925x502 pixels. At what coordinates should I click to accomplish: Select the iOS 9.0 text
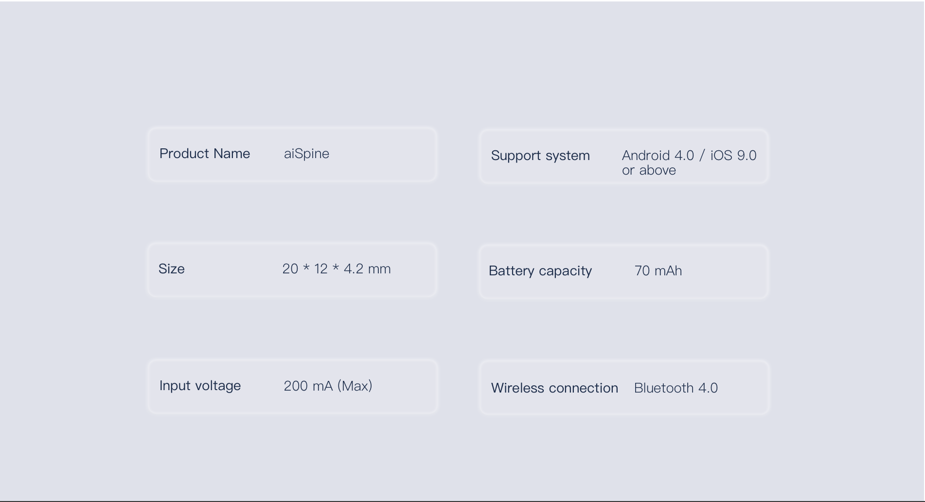pyautogui.click(x=733, y=156)
